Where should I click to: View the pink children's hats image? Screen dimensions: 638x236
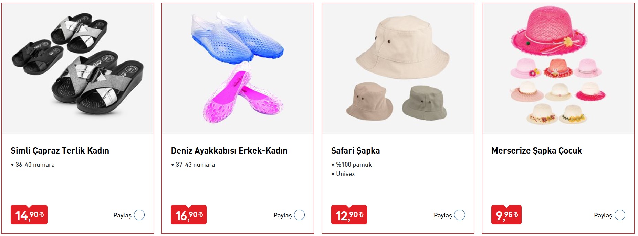pos(558,69)
